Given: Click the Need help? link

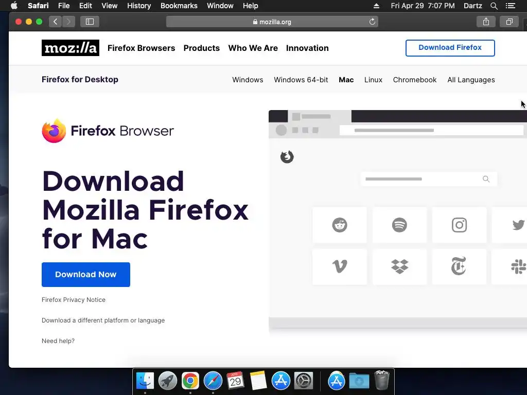Looking at the screenshot, I should 58,341.
